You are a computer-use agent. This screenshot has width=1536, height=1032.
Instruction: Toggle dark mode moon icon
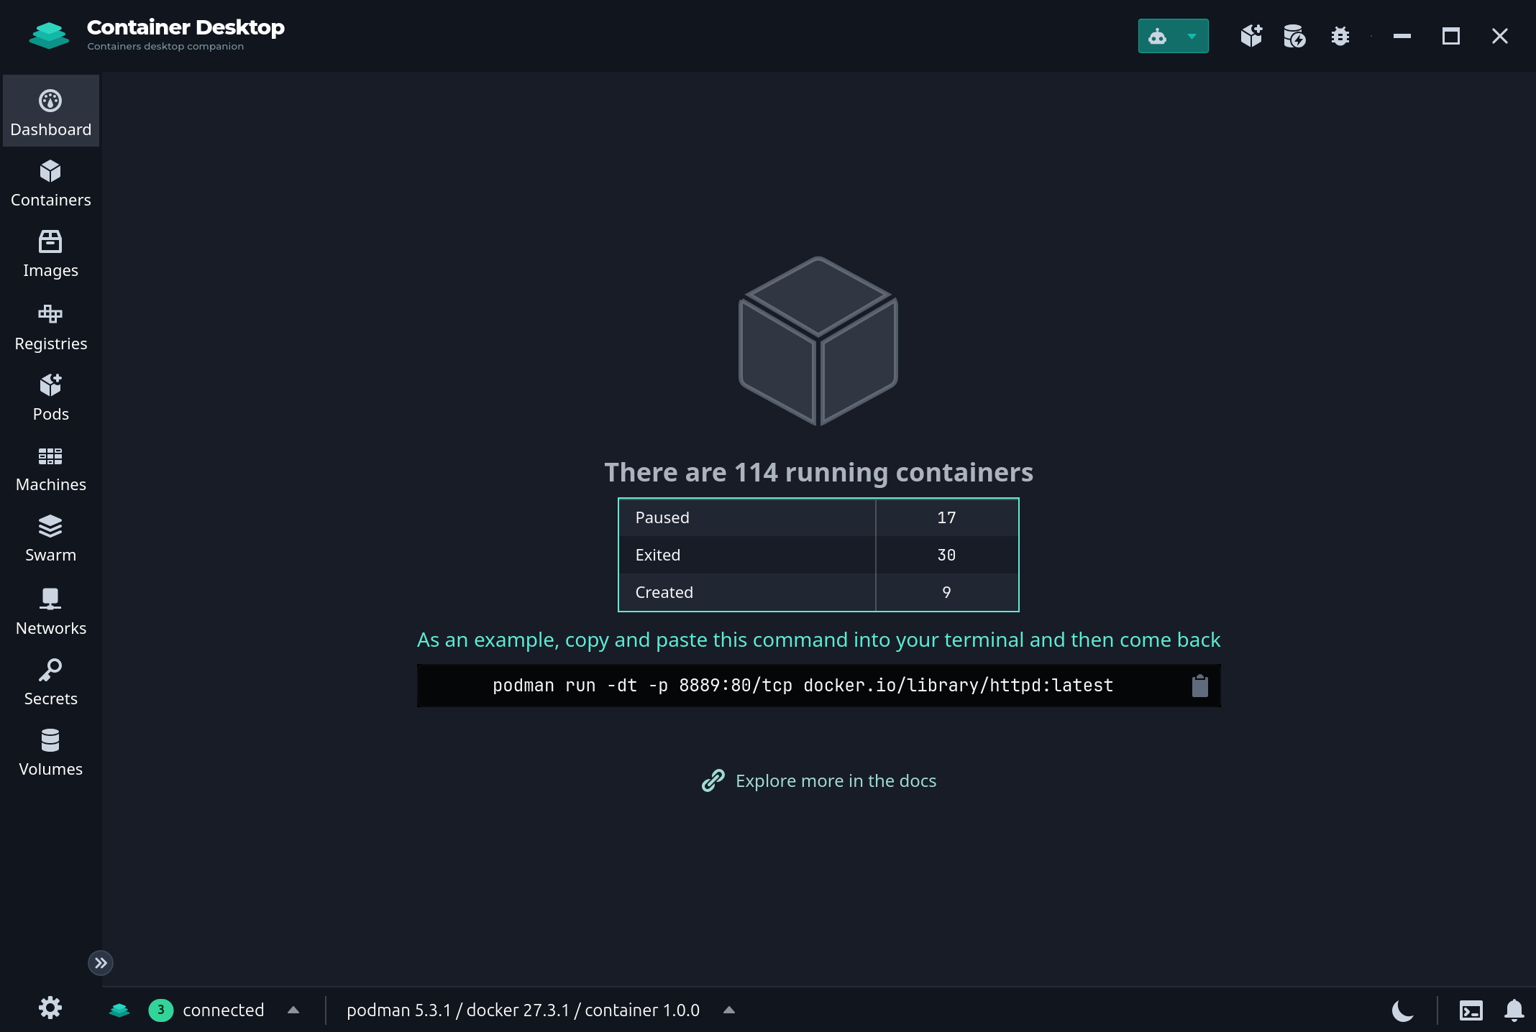(x=1402, y=1010)
